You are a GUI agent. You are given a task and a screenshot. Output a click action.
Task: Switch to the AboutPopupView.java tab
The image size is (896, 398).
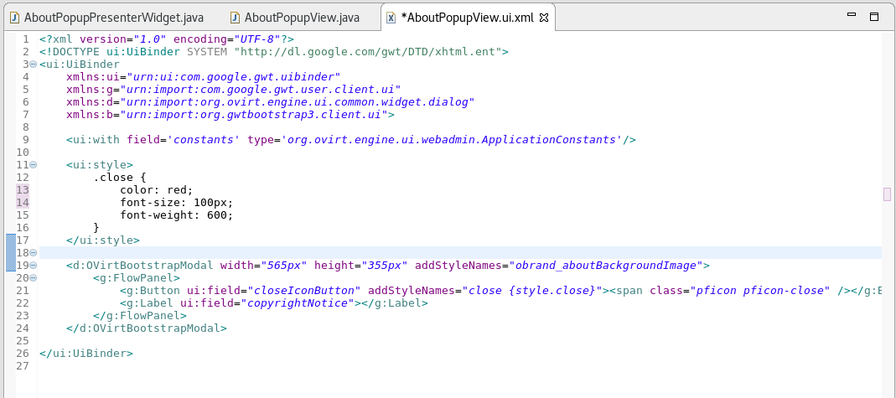coord(302,17)
